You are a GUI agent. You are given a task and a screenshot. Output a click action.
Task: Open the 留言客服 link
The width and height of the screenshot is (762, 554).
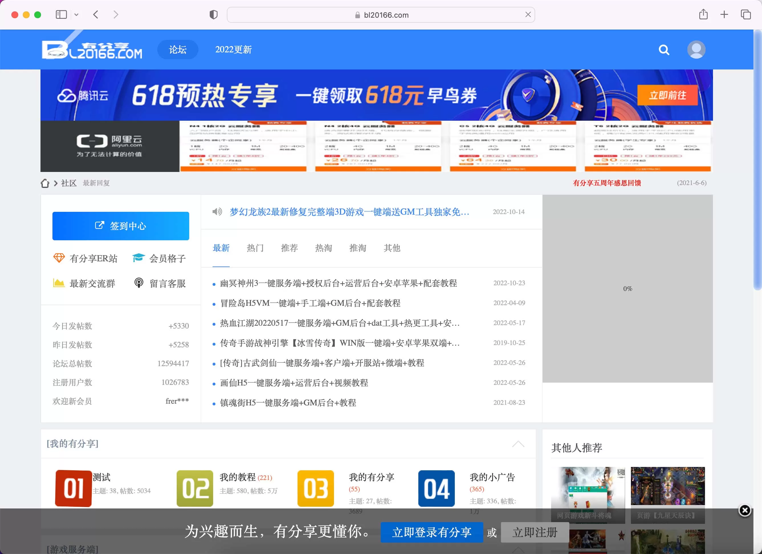click(160, 284)
